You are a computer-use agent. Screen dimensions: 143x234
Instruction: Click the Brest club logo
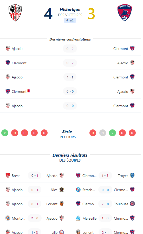click(x=8, y=175)
